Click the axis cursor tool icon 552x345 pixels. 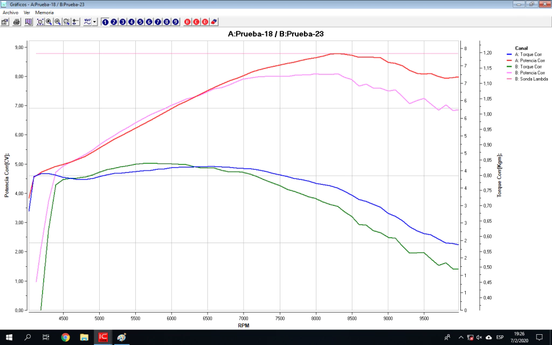75,22
